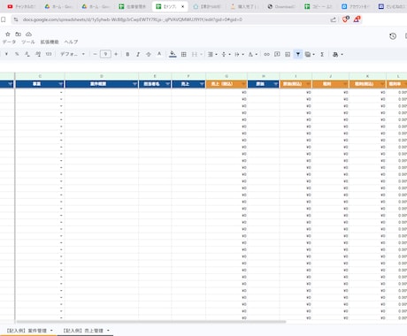Open filter dropdown in column E header
The height and width of the screenshot is (336, 407).
[167, 84]
